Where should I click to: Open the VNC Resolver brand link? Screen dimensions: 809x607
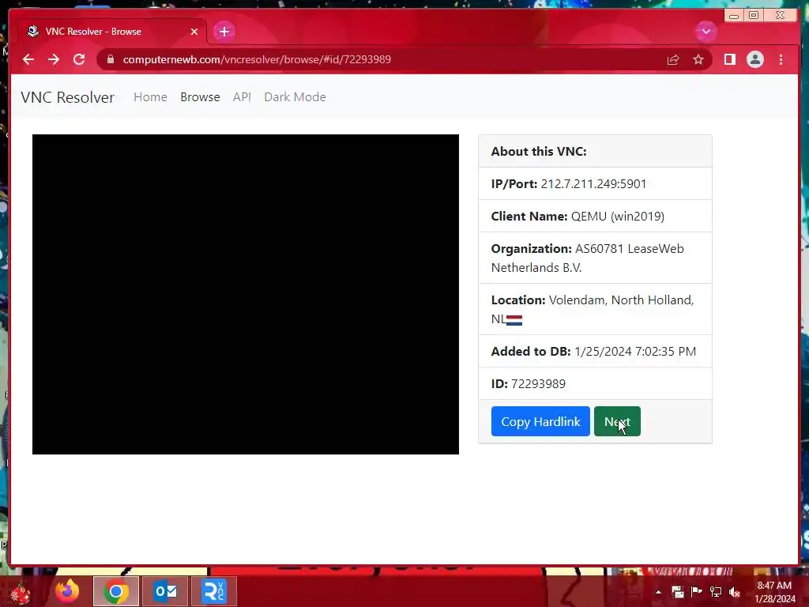(x=68, y=97)
